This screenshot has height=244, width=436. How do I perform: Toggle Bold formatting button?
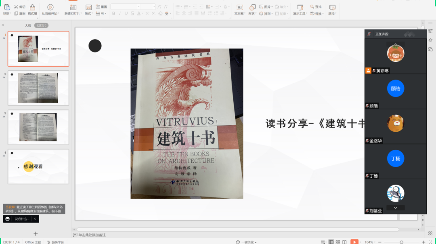point(113,14)
